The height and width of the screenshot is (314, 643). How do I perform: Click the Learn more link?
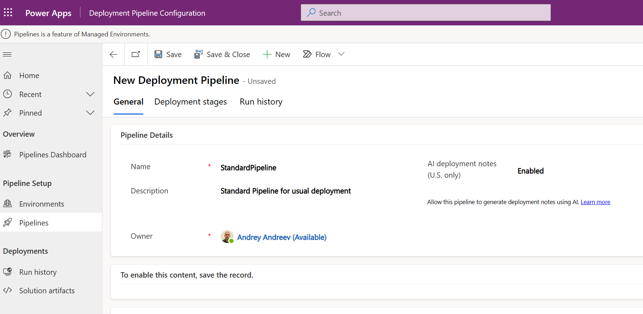click(595, 202)
